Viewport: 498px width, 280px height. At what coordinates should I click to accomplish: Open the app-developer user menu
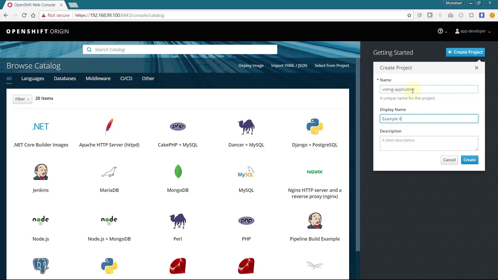[473, 31]
